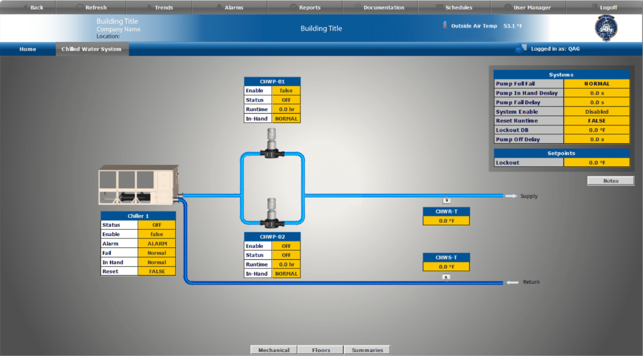Click CHWS-T 0.0 °F reading
This screenshot has width=643, height=356.
point(446,267)
